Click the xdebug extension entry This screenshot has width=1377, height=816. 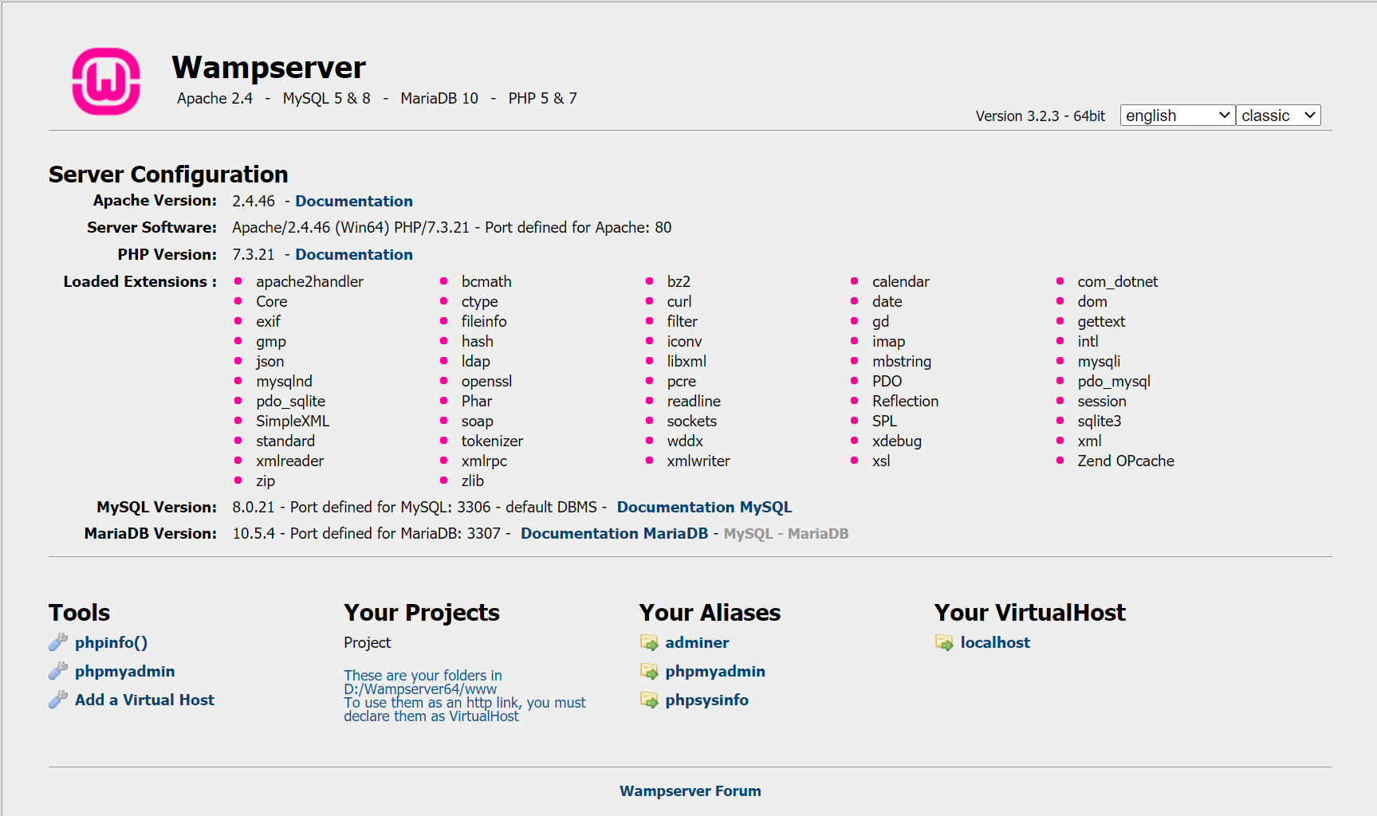coord(896,441)
